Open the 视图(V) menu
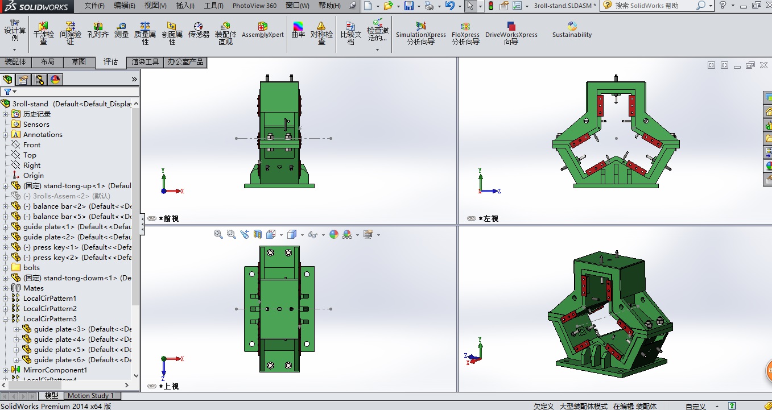This screenshot has height=410, width=772. [x=155, y=6]
